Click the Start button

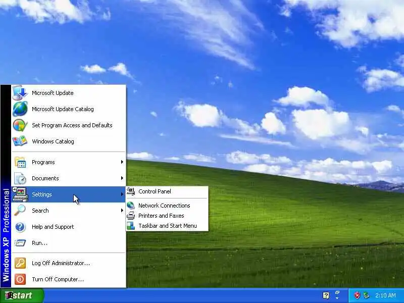(22, 295)
